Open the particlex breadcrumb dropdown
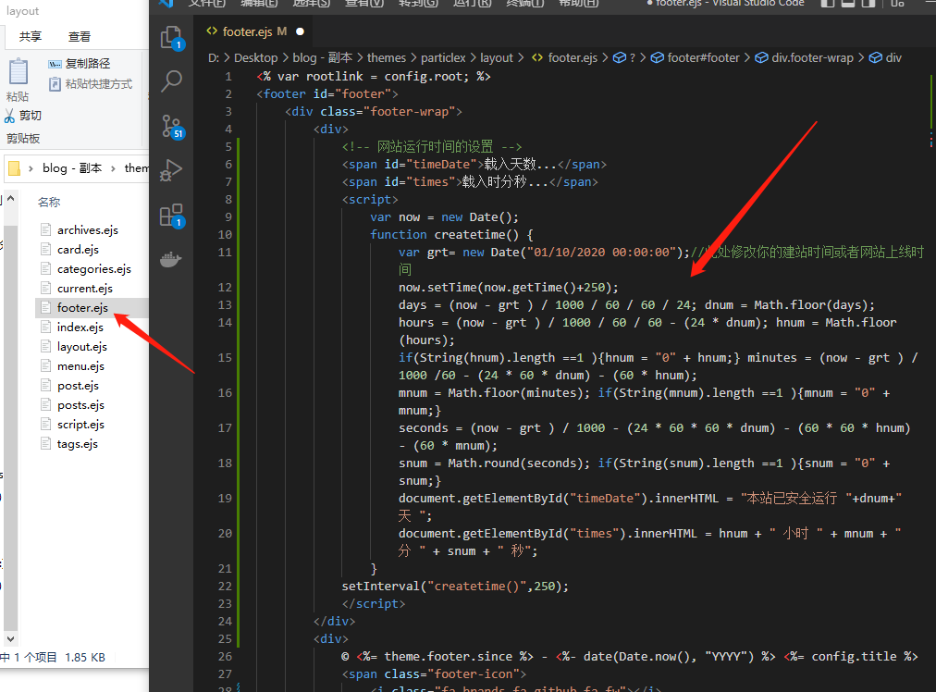This screenshot has width=936, height=692. [x=443, y=58]
